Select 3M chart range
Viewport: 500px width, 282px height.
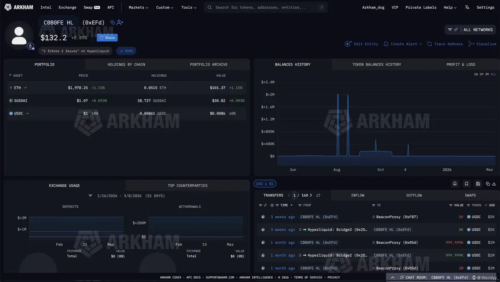pyautogui.click(x=487, y=74)
